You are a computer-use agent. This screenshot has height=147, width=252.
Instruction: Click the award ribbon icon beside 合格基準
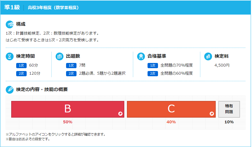click(x=141, y=56)
